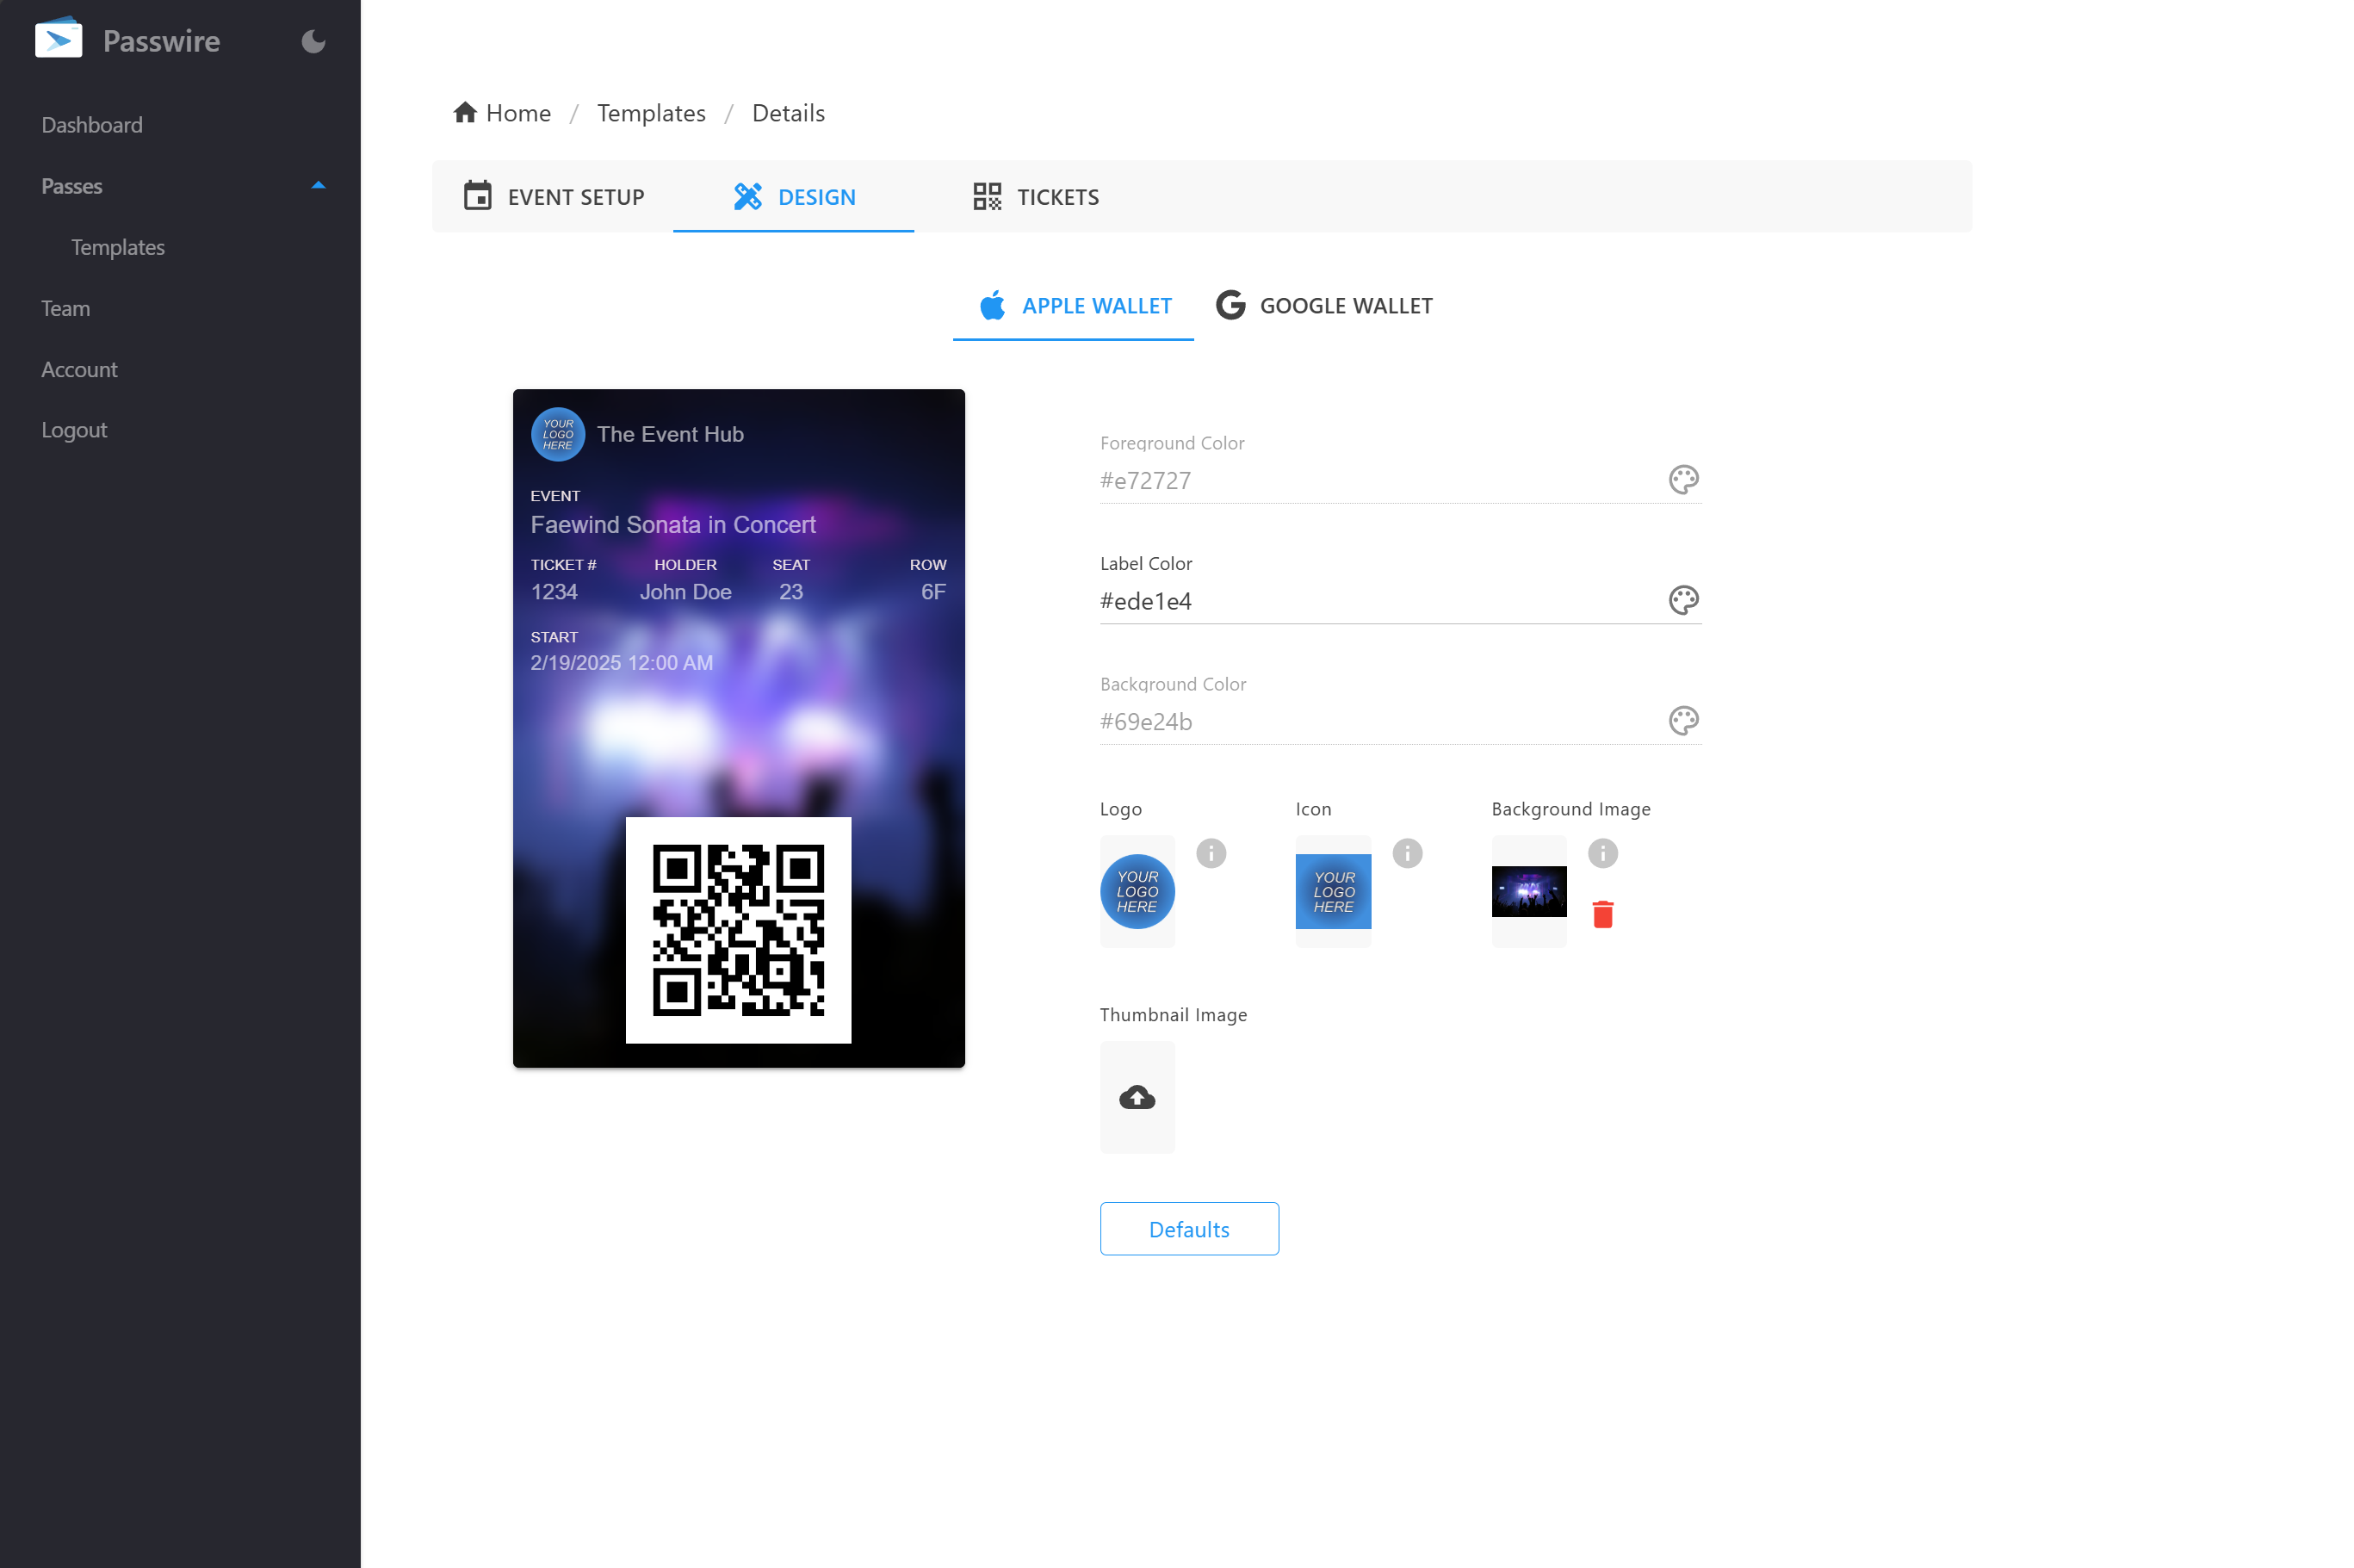Click the Background Image thumbnail

pos(1529,891)
